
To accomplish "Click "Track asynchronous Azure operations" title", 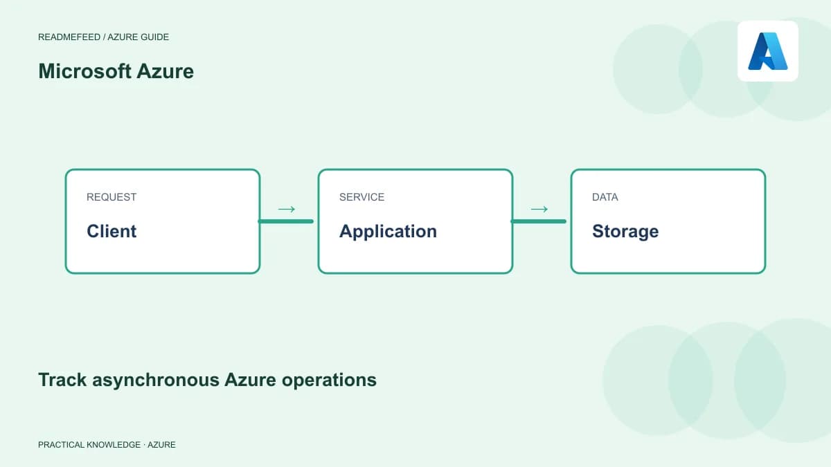I will [x=207, y=380].
